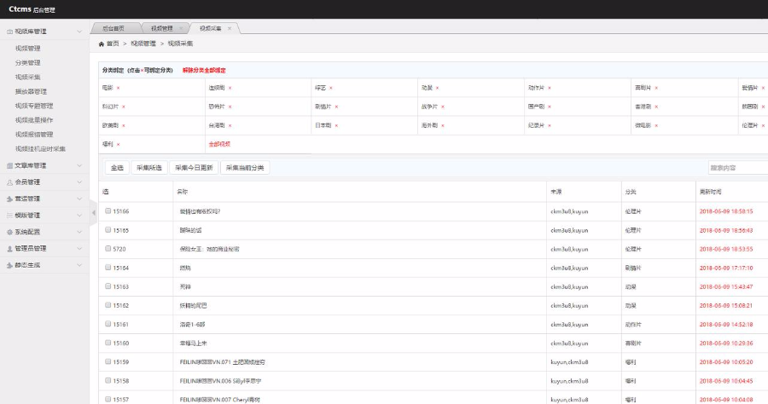
Task: Expand the 管理员管理 menu chevron
Action: coord(79,249)
